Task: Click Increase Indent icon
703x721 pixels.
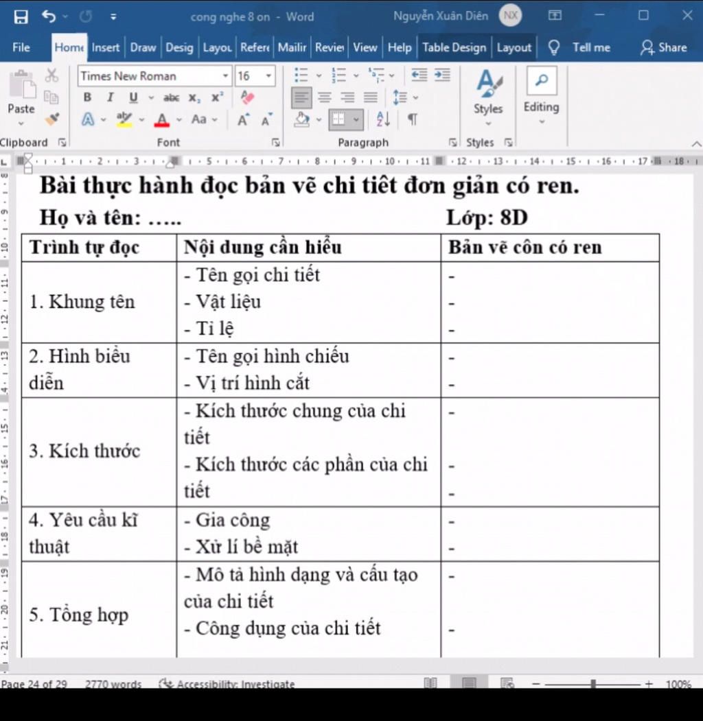Action: (x=442, y=75)
